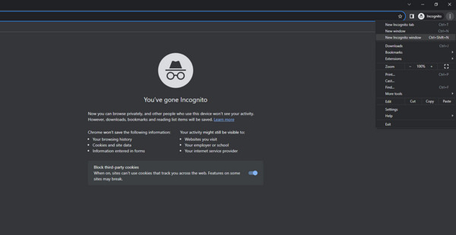Open the side panel icon

412,17
